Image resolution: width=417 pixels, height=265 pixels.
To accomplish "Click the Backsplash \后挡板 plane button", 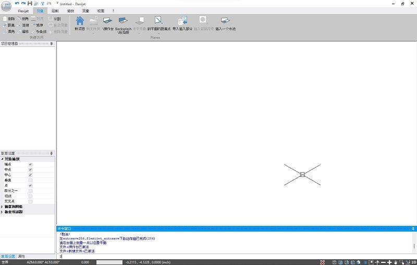I will click(x=124, y=25).
